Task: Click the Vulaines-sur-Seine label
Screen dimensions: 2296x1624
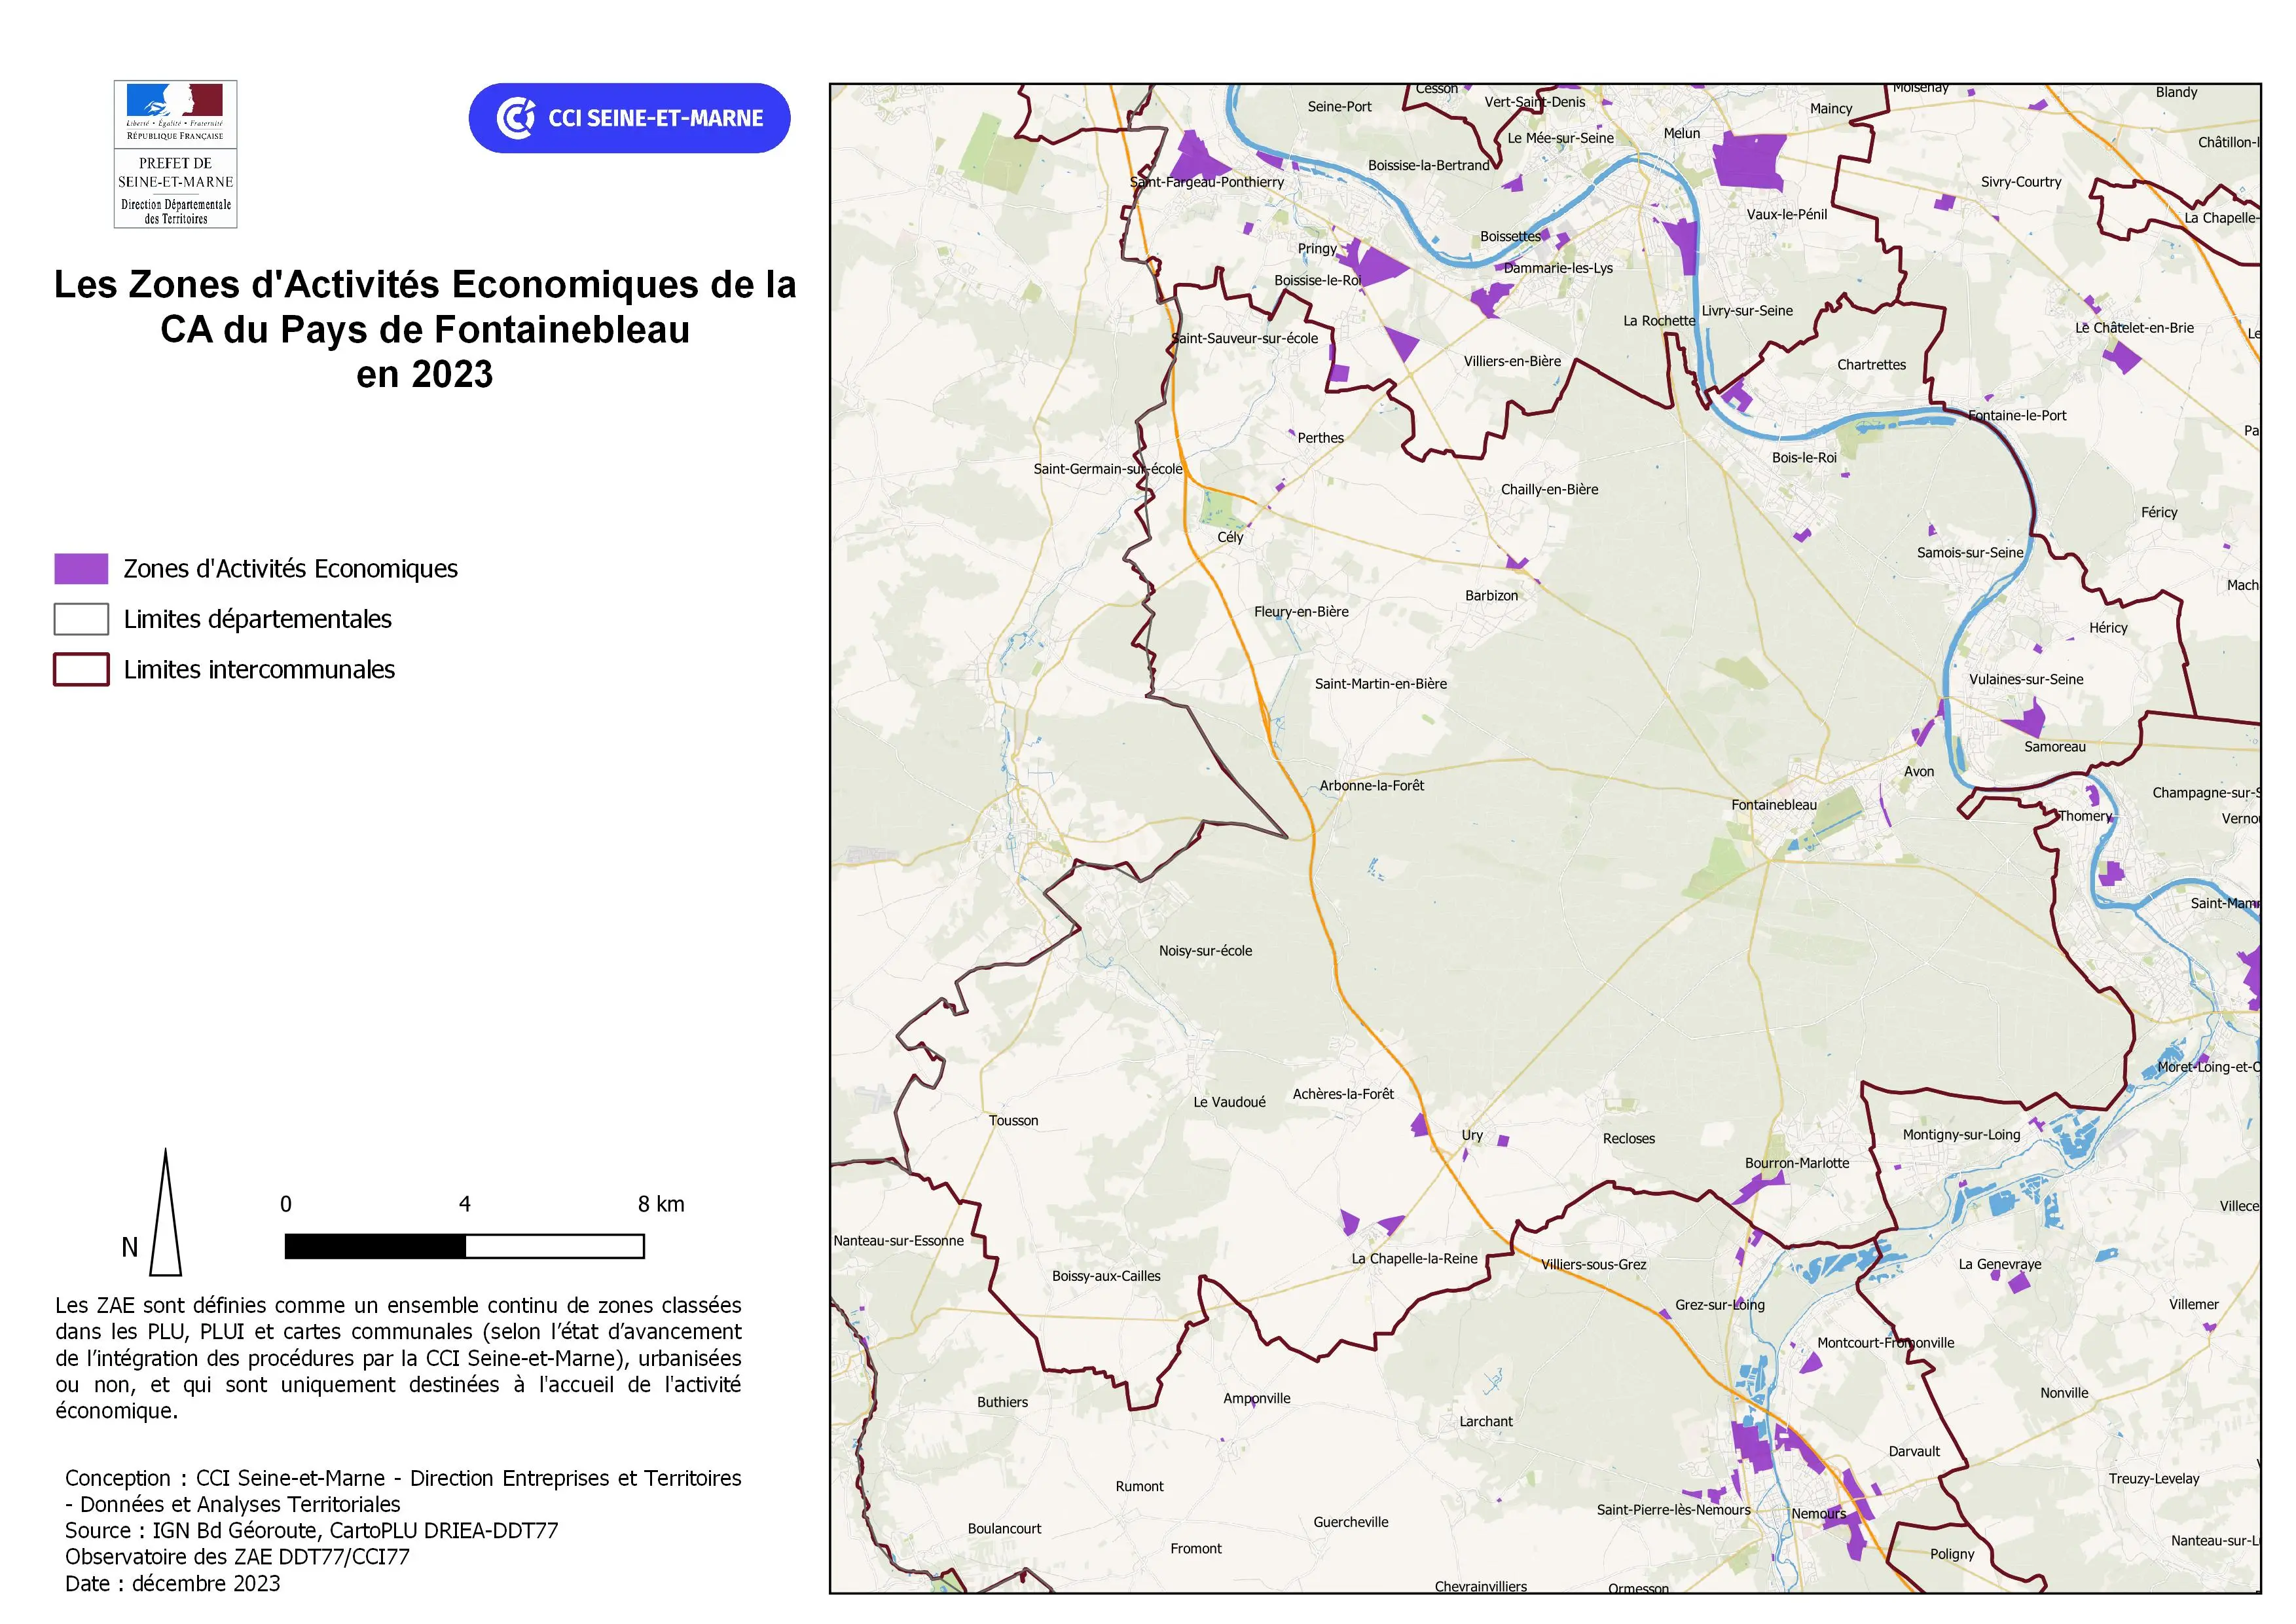Action: point(2026,679)
